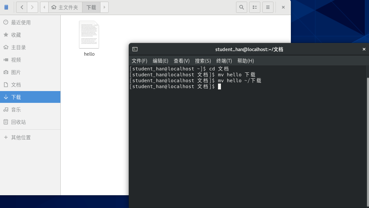Click the 'mv hello ~/下载' command line
The width and height of the screenshot is (369, 208).
pos(195,81)
